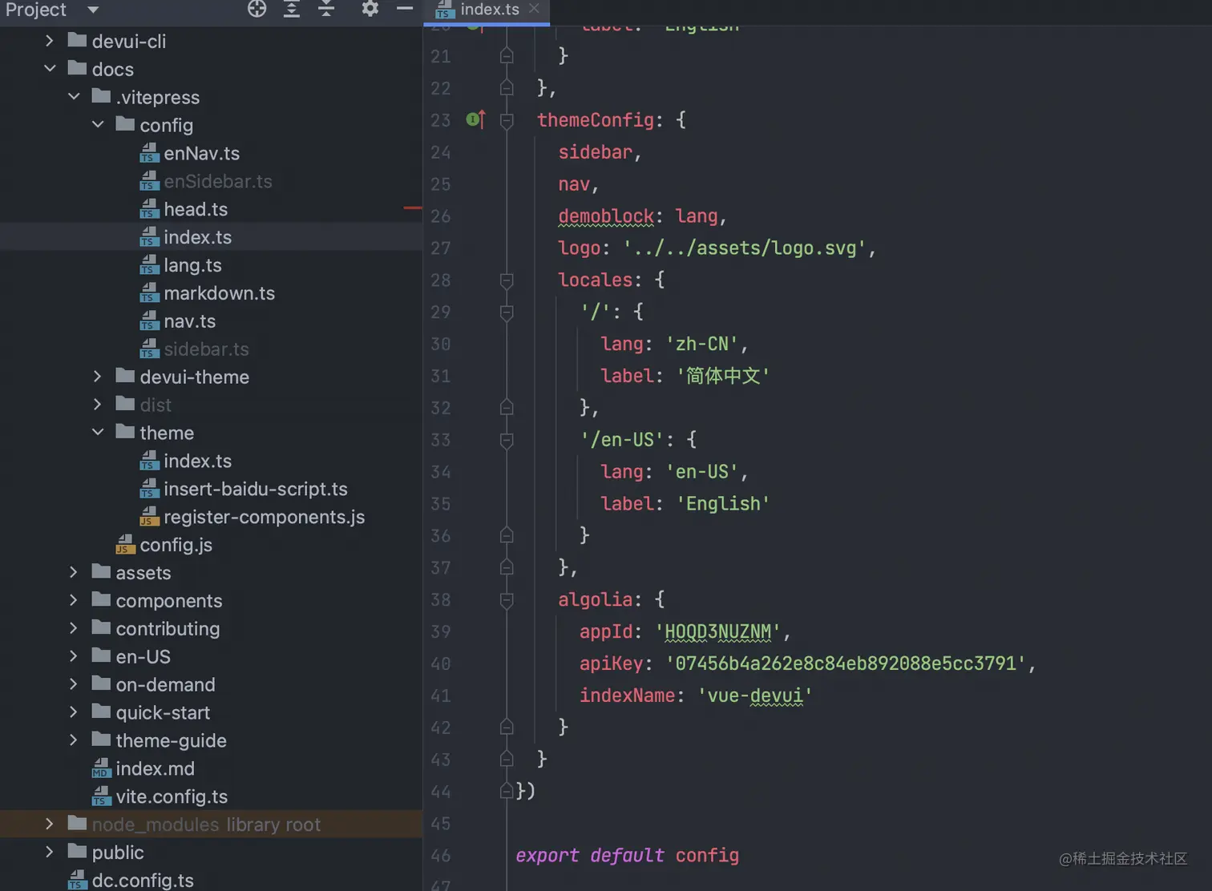Open Project panel settings gear
The width and height of the screenshot is (1212, 891).
(x=370, y=10)
